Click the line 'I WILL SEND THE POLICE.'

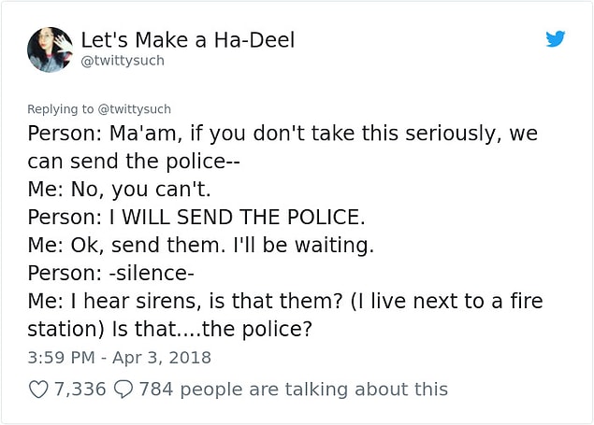(x=238, y=218)
